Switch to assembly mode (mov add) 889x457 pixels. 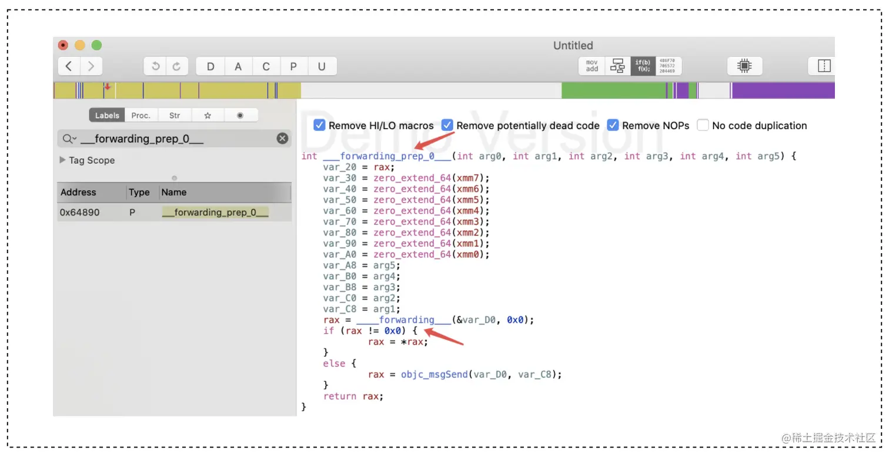tap(592, 66)
